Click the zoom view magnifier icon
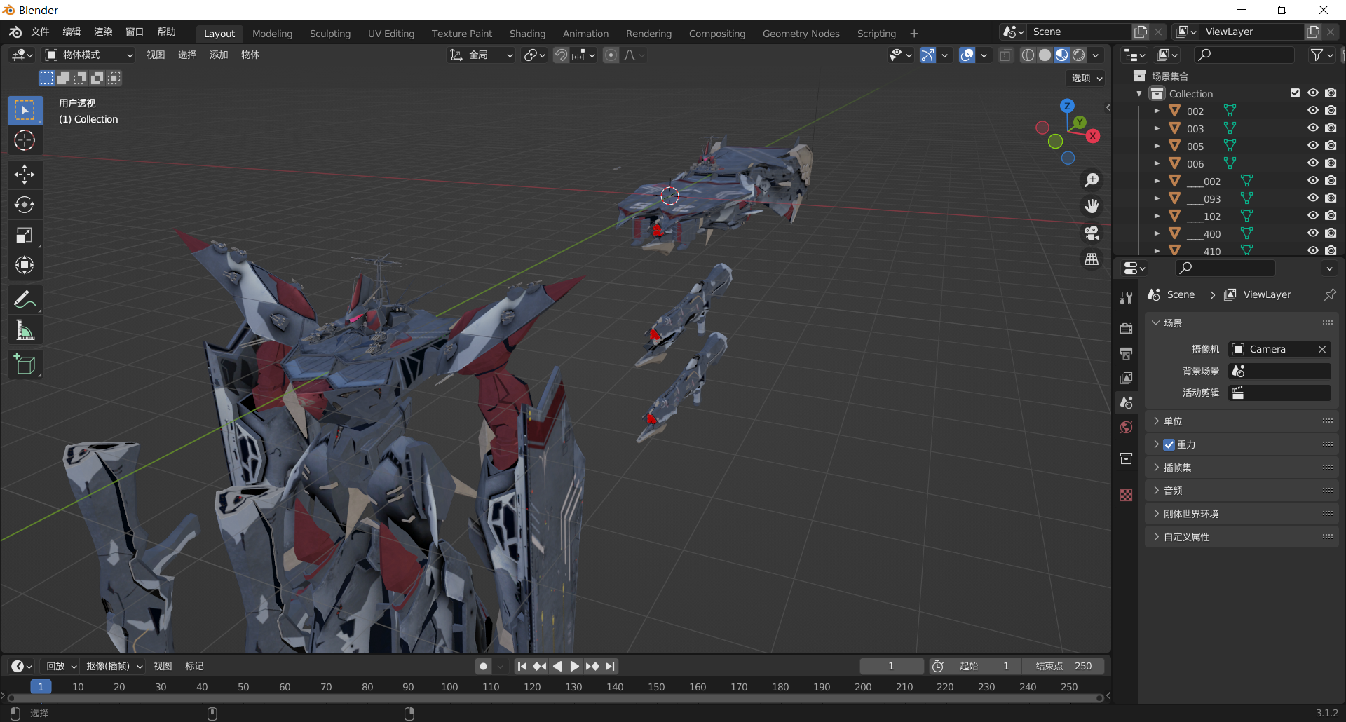The height and width of the screenshot is (722, 1346). (1092, 180)
